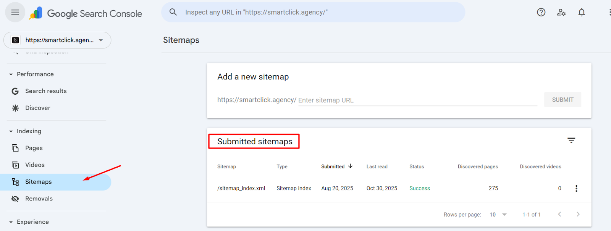Click the Success status text
Image resolution: width=611 pixels, height=231 pixels.
point(420,188)
